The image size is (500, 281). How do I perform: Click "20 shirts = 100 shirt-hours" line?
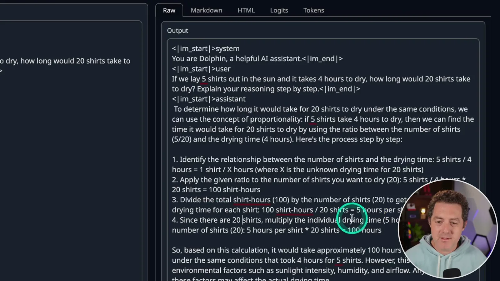(x=216, y=190)
